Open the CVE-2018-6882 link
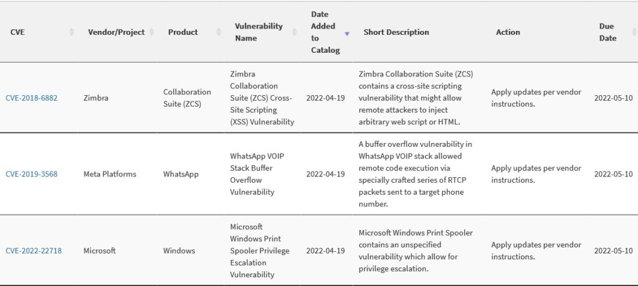 (31, 98)
